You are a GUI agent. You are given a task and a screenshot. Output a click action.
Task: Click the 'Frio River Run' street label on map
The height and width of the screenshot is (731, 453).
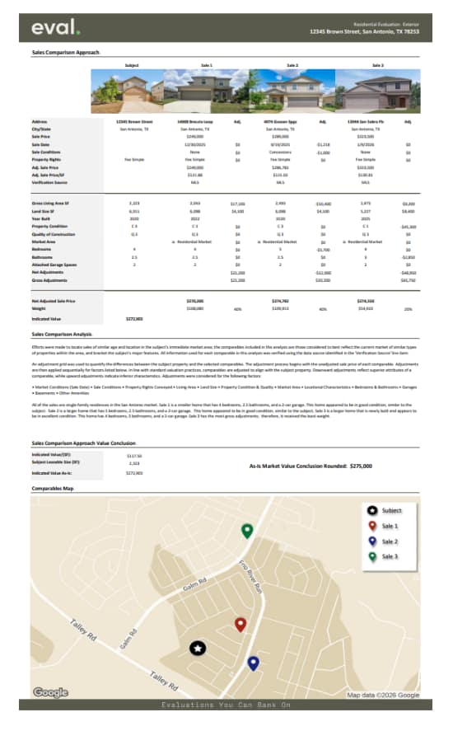point(250,576)
